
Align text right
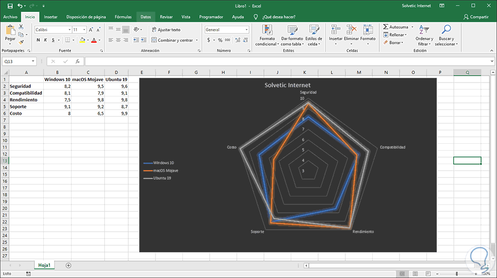click(x=126, y=40)
